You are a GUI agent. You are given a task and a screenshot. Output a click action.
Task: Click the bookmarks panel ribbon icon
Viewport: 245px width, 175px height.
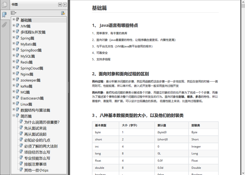point(4,15)
